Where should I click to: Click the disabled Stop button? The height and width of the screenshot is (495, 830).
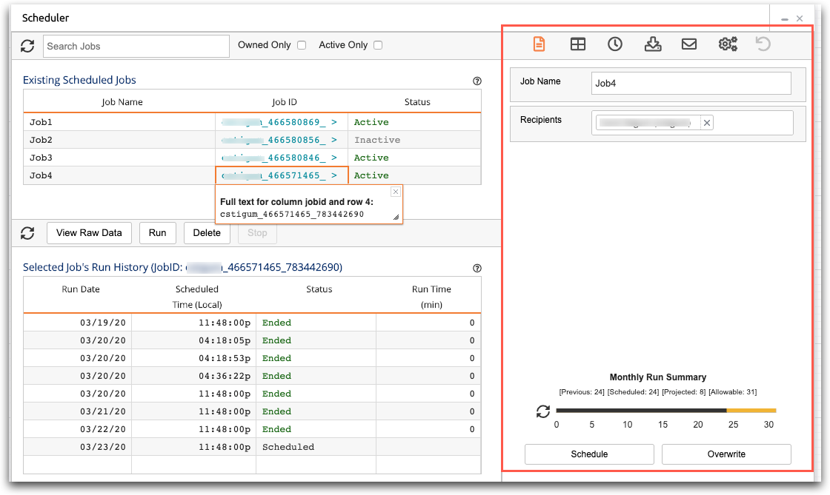pos(257,233)
